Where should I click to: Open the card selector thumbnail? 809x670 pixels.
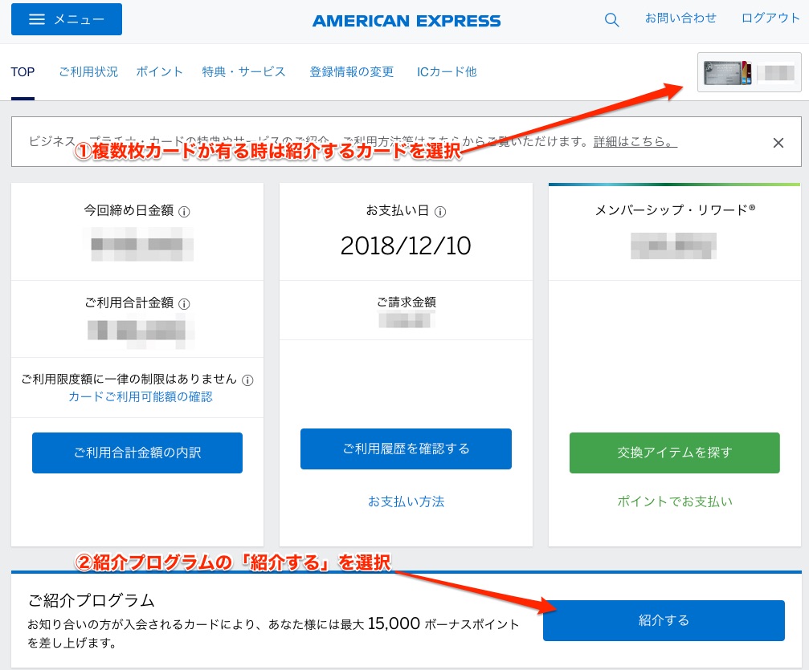[750, 73]
